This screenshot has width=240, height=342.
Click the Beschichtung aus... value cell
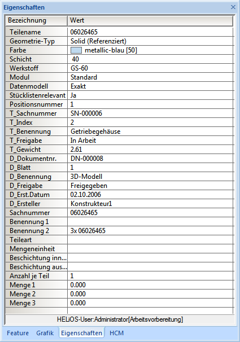point(151,267)
